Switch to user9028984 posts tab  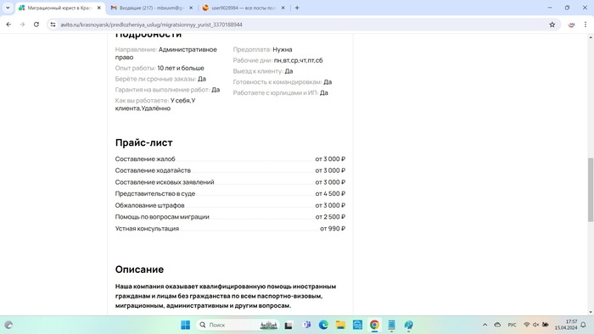[x=243, y=8]
